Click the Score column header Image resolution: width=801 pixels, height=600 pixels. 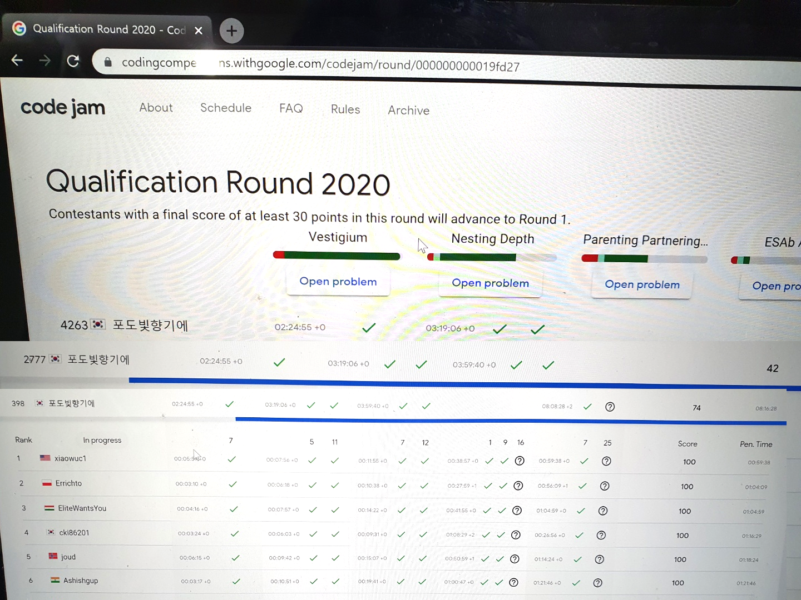click(688, 443)
